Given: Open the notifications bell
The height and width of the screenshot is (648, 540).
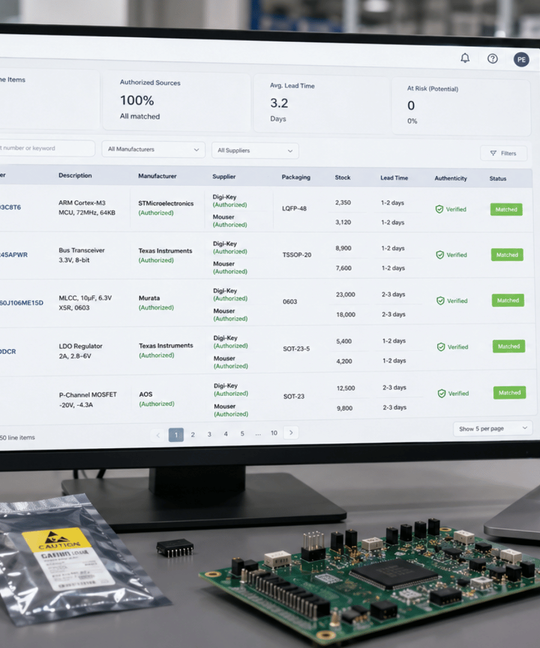Looking at the screenshot, I should [465, 58].
